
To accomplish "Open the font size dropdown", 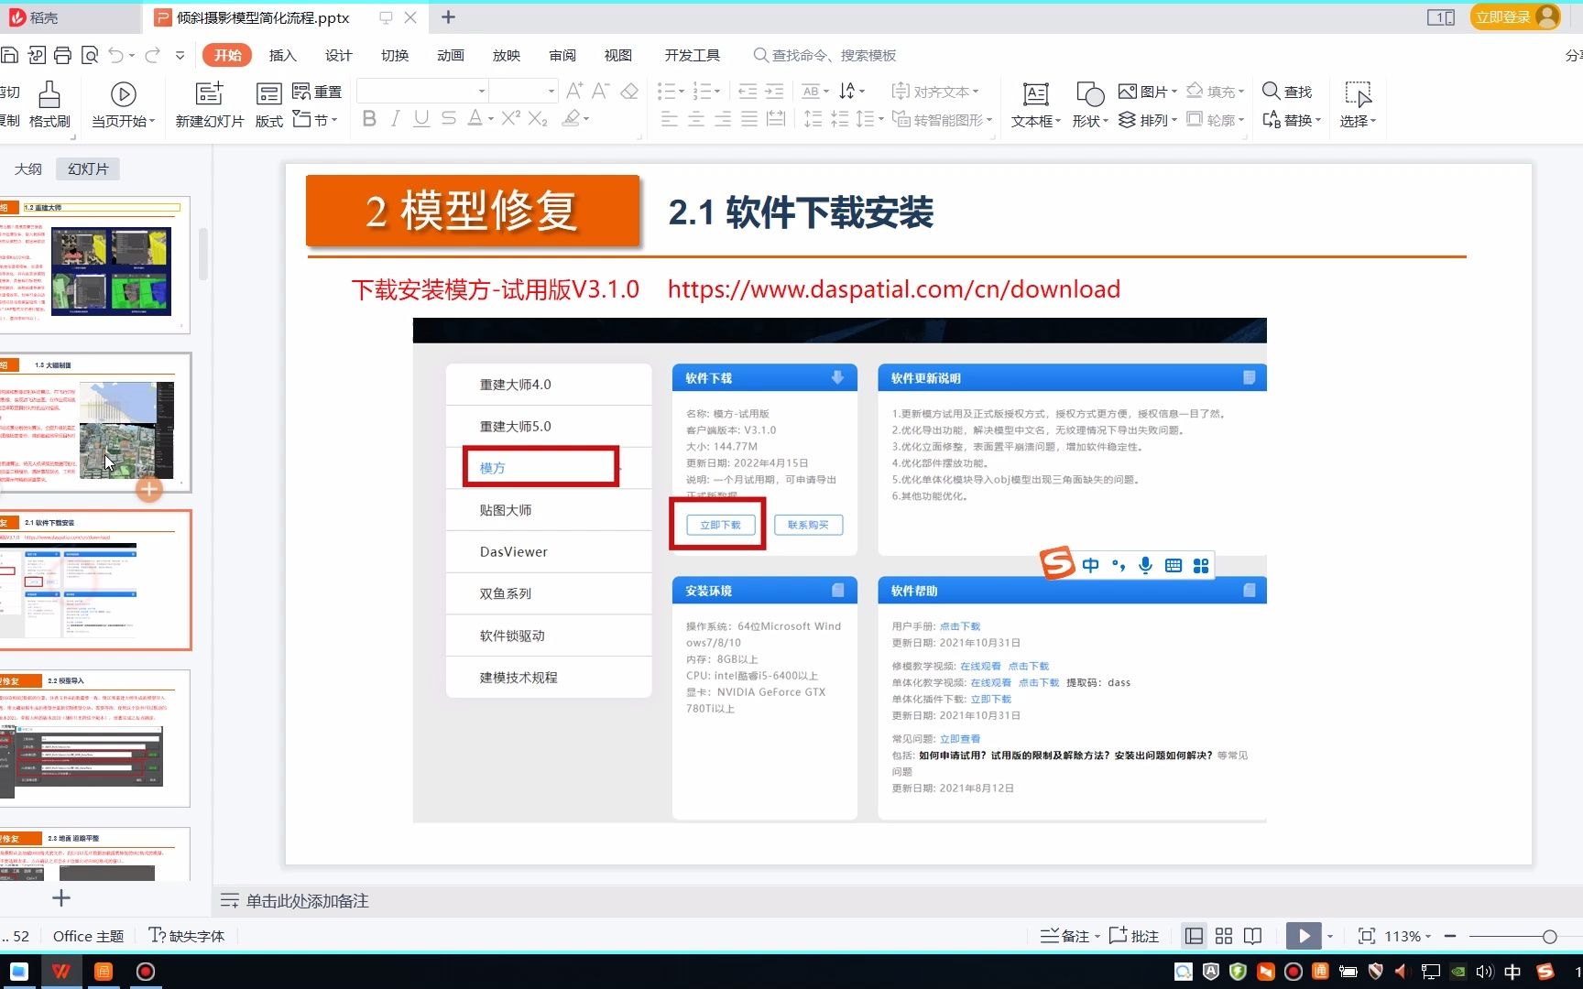I will point(551,91).
